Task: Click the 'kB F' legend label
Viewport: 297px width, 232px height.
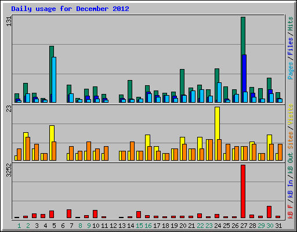Action: pyautogui.click(x=291, y=212)
